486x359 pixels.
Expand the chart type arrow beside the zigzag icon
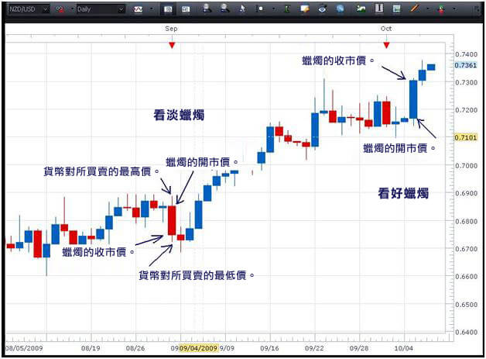149,9
